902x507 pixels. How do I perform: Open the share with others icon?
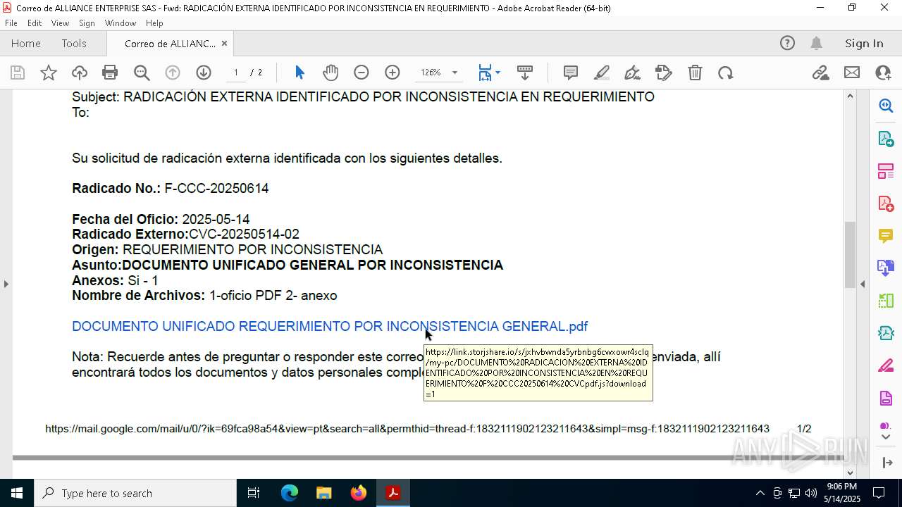coord(883,73)
